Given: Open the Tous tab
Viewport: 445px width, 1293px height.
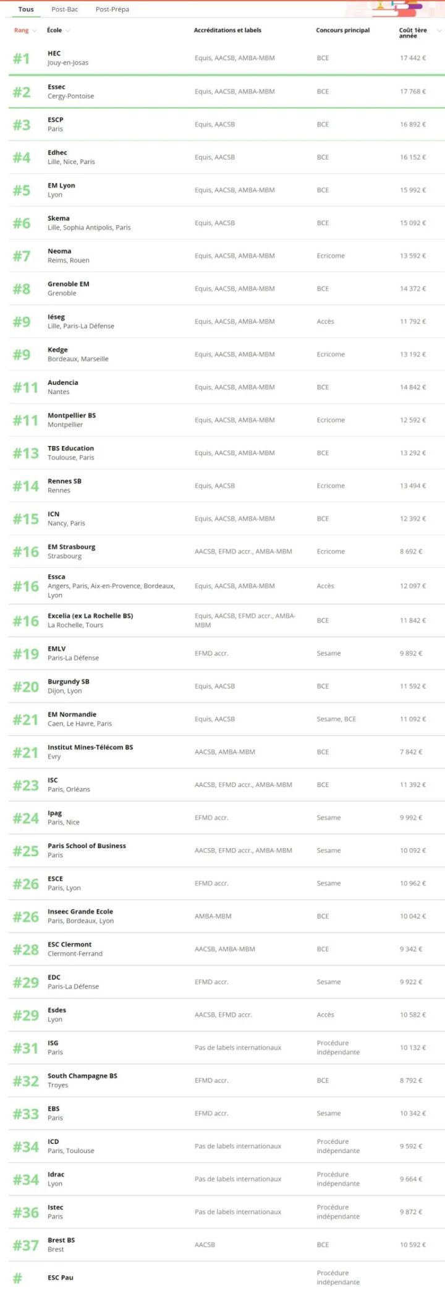Looking at the screenshot, I should [26, 9].
